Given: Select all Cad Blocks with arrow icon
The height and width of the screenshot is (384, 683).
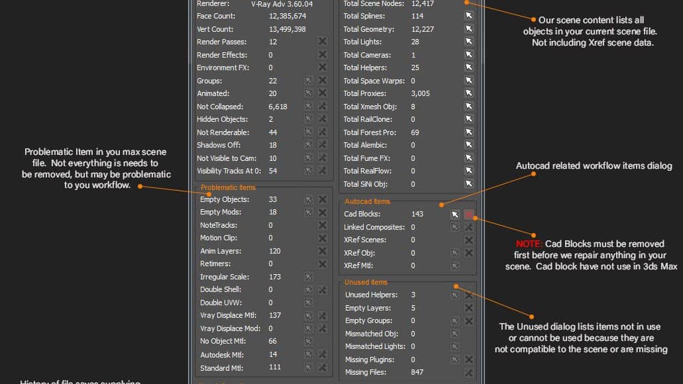Looking at the screenshot, I should click(x=455, y=214).
